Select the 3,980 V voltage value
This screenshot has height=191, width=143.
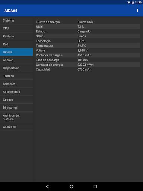[x=83, y=50]
